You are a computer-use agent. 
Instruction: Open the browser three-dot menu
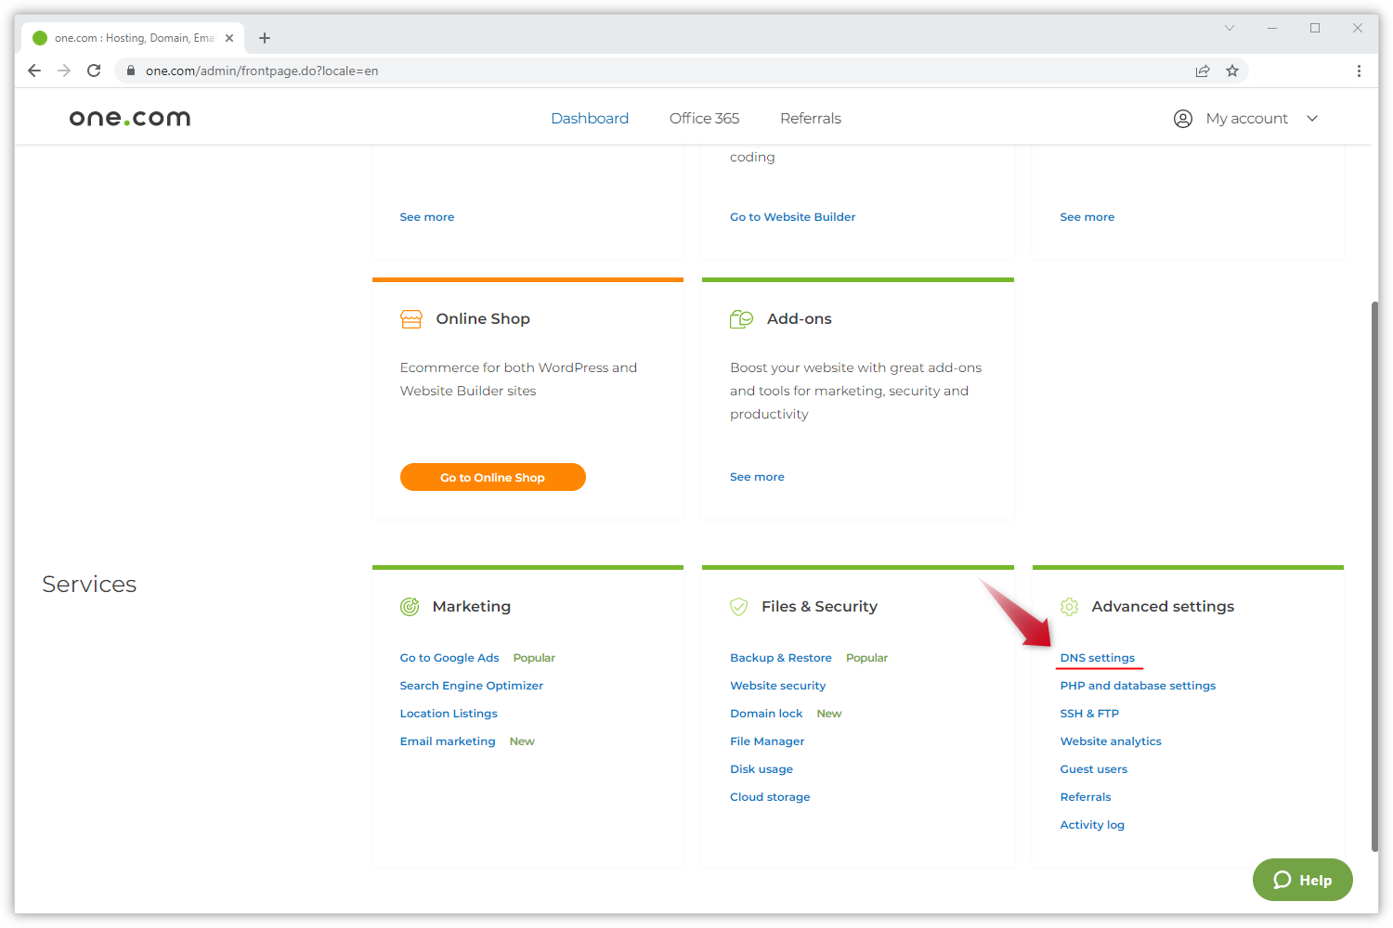[1359, 71]
